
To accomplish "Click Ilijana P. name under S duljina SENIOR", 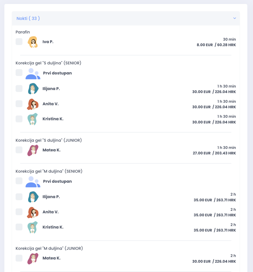I will pos(51,89).
